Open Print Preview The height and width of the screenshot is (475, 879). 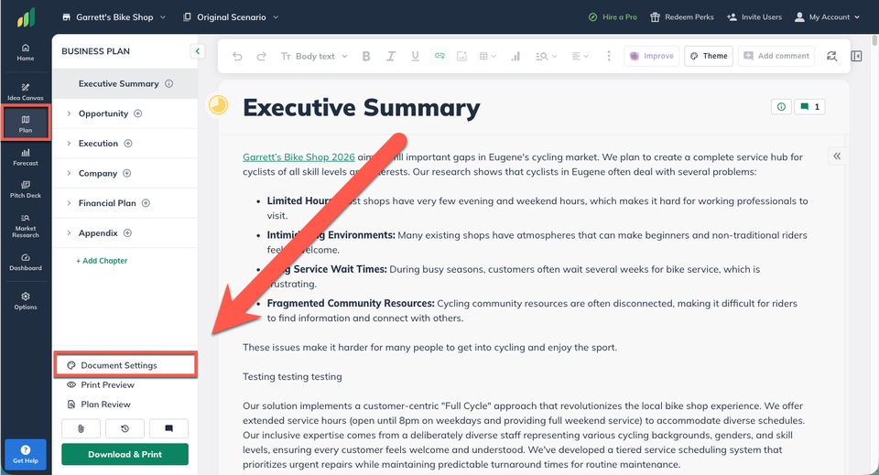click(101, 384)
